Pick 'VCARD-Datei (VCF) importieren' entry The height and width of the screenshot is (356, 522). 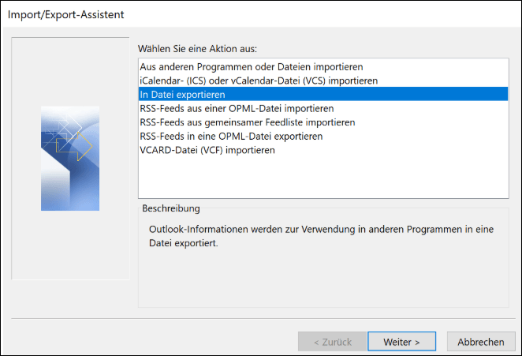(323, 150)
